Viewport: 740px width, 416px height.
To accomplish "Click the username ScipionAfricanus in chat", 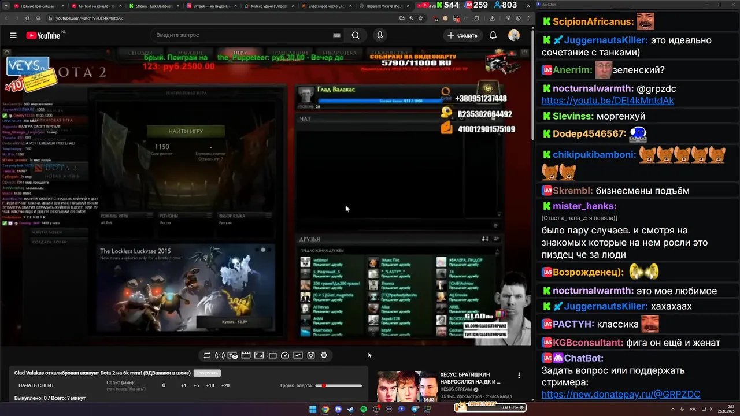I will point(593,22).
